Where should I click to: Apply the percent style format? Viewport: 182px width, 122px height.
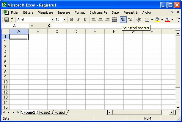[x=130, y=20]
